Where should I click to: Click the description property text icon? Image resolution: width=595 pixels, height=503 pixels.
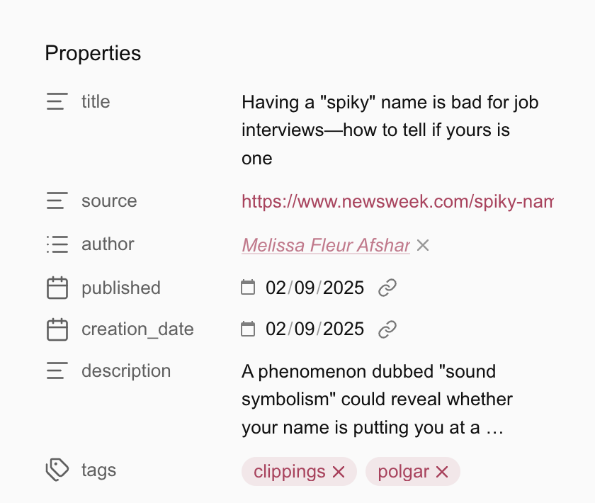tap(57, 371)
